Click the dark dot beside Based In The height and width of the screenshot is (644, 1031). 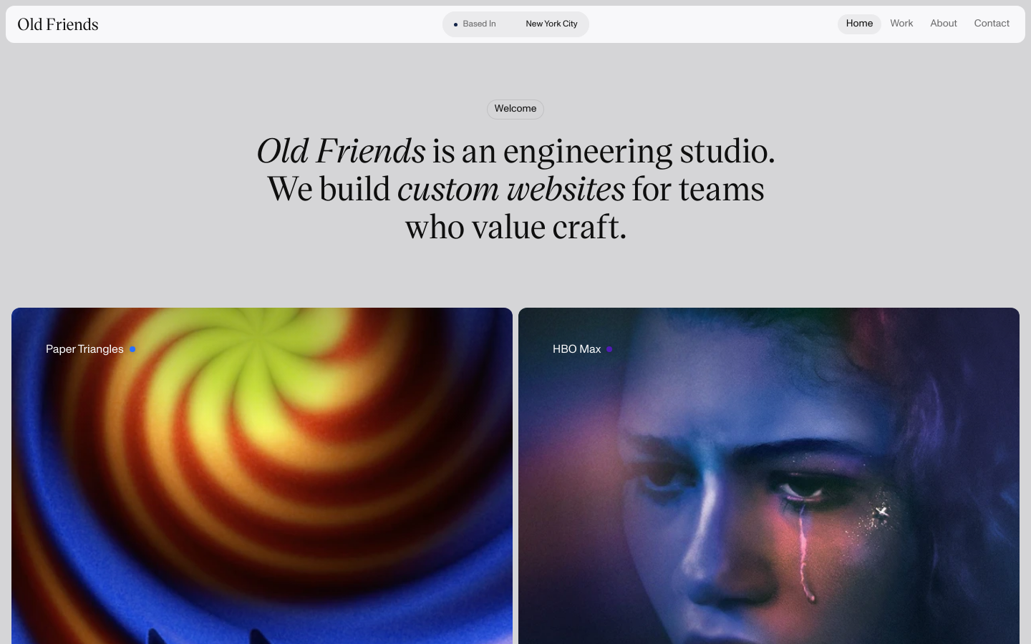coord(455,24)
